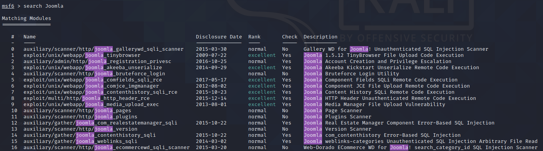The width and height of the screenshot is (543, 151).
Task: Click 'Gallery WD for Joomla! Unauthenticated SQL Injection Scanner'
Action: click(396, 49)
